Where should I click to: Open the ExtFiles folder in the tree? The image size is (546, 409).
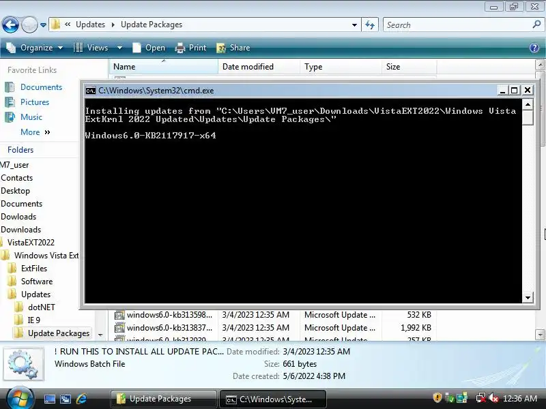[33, 268]
